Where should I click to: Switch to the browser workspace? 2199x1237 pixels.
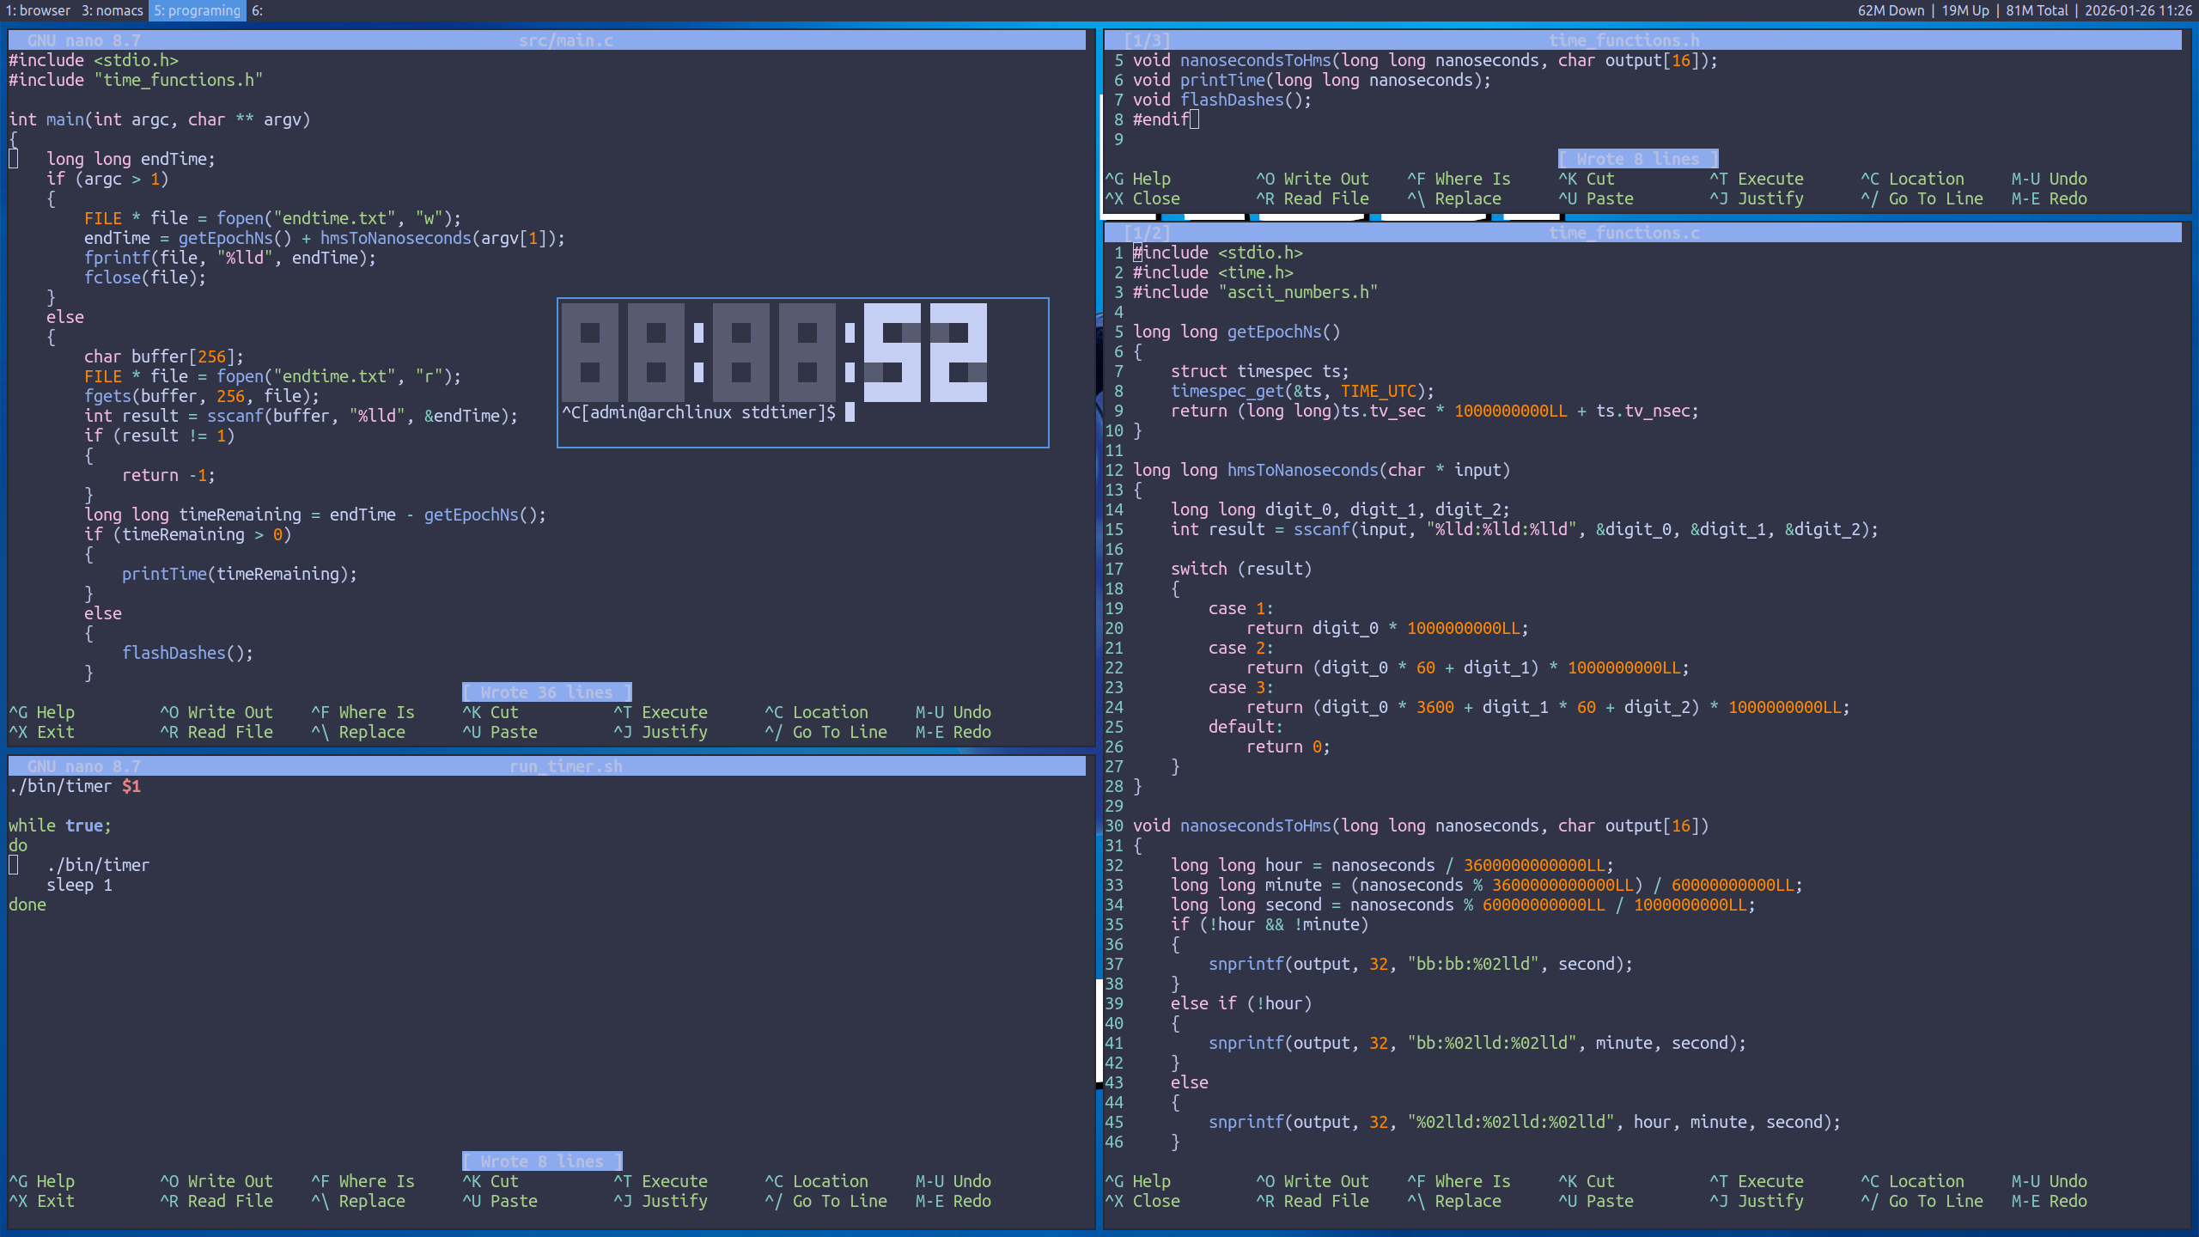tap(38, 10)
